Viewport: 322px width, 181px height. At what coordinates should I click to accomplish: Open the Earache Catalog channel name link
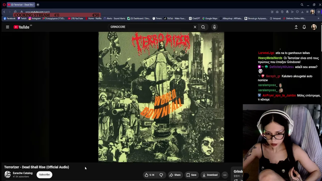pos(23,173)
